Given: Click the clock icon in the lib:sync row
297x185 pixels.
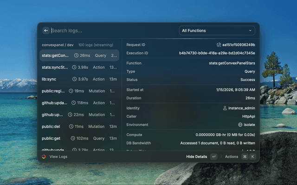Looking at the screenshot, I should click(x=74, y=79).
